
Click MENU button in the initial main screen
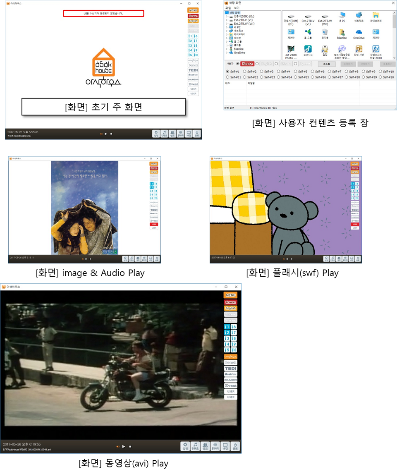pos(193,10)
